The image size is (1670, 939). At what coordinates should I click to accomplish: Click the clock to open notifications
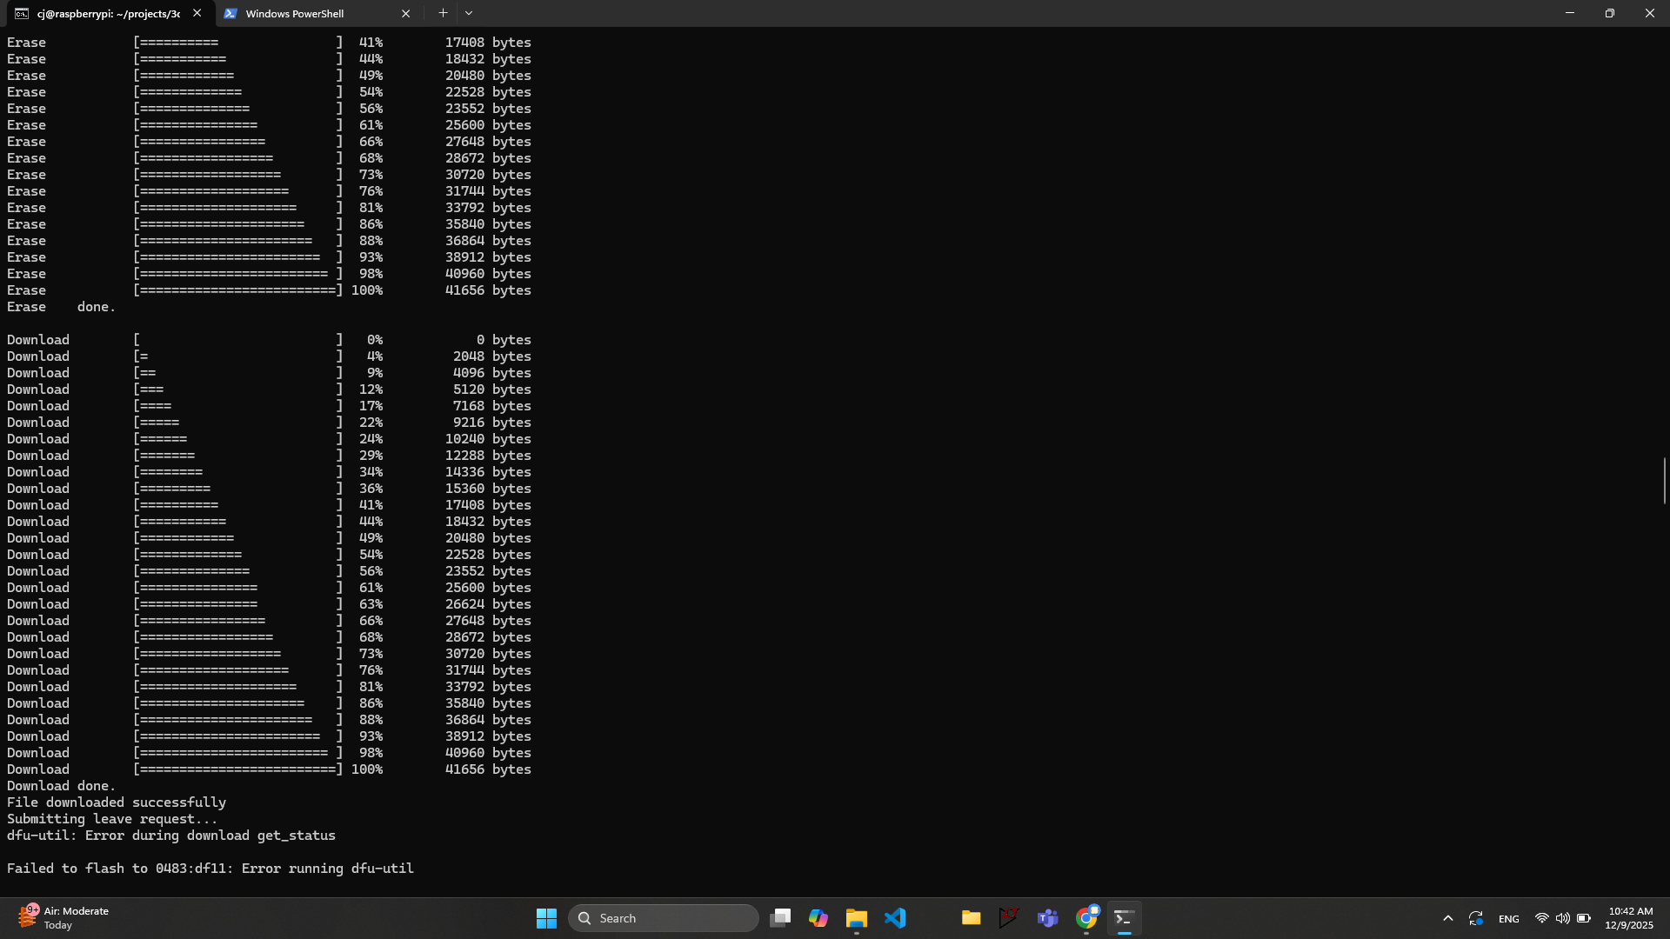point(1628,917)
